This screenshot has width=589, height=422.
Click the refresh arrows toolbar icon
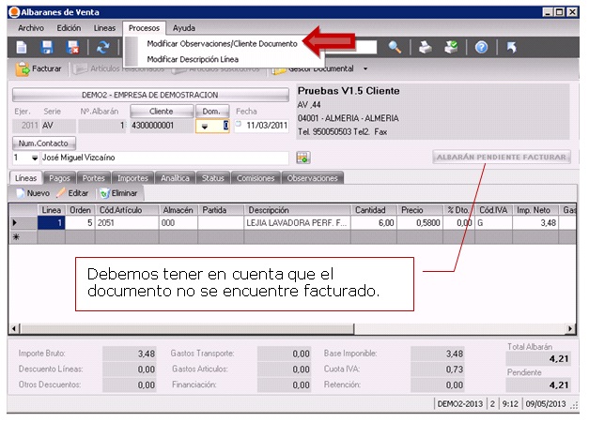pyautogui.click(x=102, y=47)
